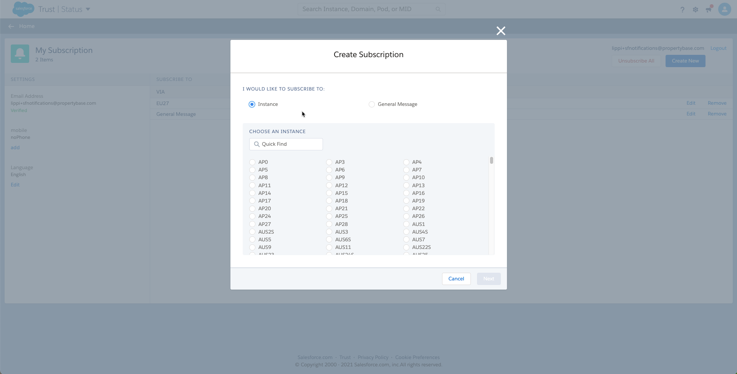Screen dimensions: 737x374
Task: Select the AUS22S instance
Action: (x=406, y=247)
